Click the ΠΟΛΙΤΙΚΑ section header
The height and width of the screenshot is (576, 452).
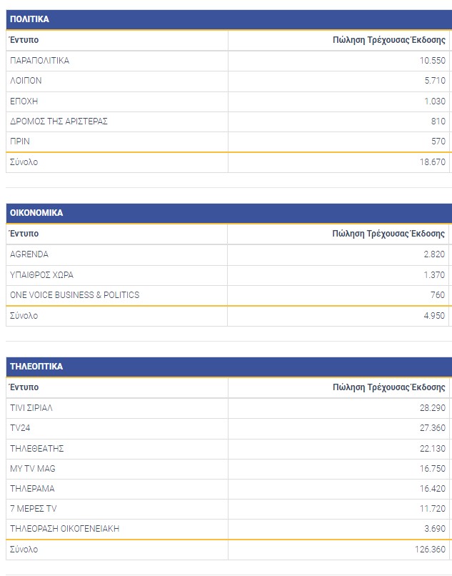[30, 19]
